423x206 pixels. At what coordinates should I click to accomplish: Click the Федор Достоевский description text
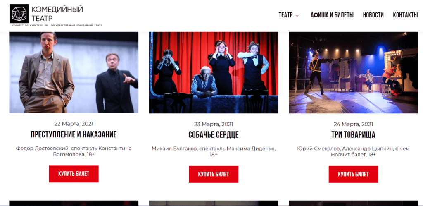(74, 151)
